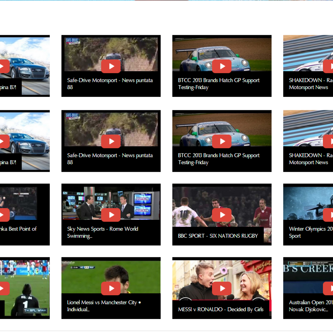Click the 'Best Point of' title text
This screenshot has width=333, height=333.
(18, 229)
